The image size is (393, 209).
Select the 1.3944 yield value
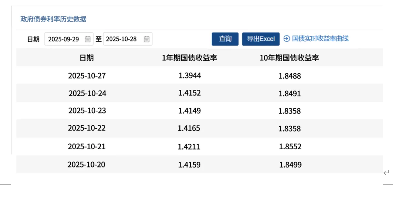190,75
